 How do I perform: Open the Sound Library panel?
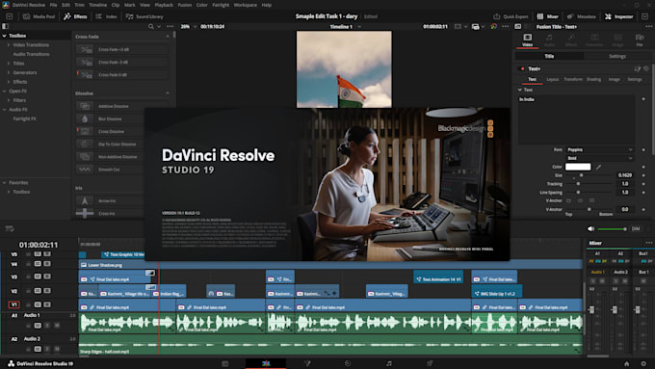coord(144,16)
